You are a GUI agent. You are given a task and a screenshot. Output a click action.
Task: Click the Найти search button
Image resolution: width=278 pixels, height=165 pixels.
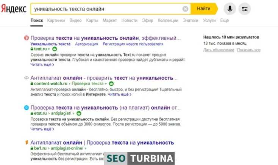(204, 8)
